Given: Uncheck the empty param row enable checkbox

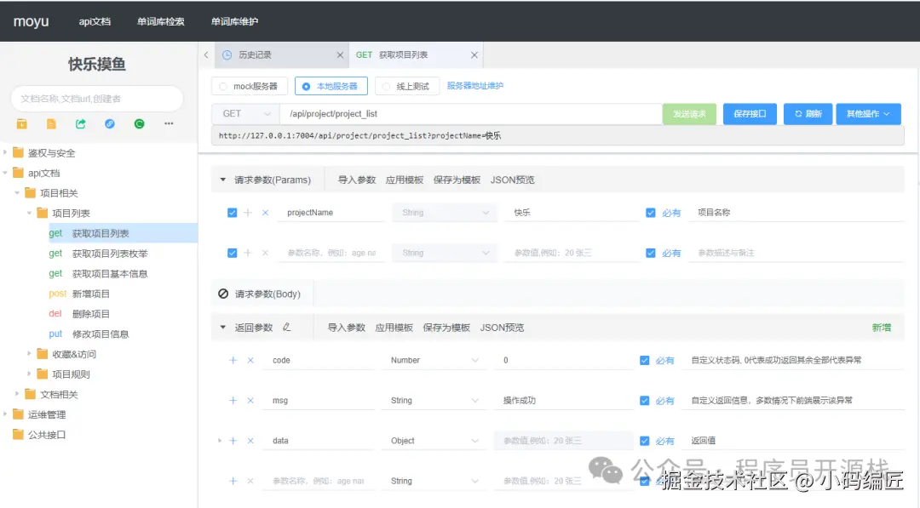Looking at the screenshot, I should [233, 253].
